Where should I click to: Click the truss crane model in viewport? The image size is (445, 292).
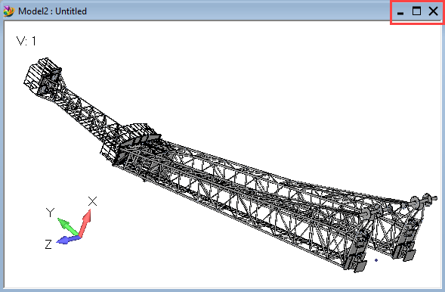coord(230,165)
